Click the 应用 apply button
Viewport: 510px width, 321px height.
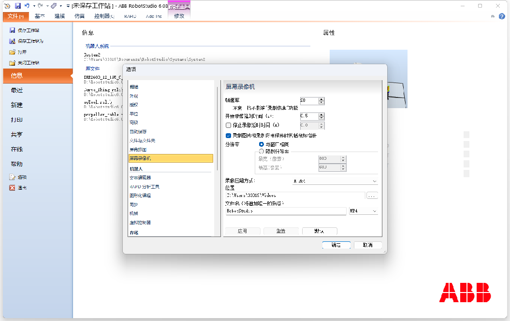242,231
